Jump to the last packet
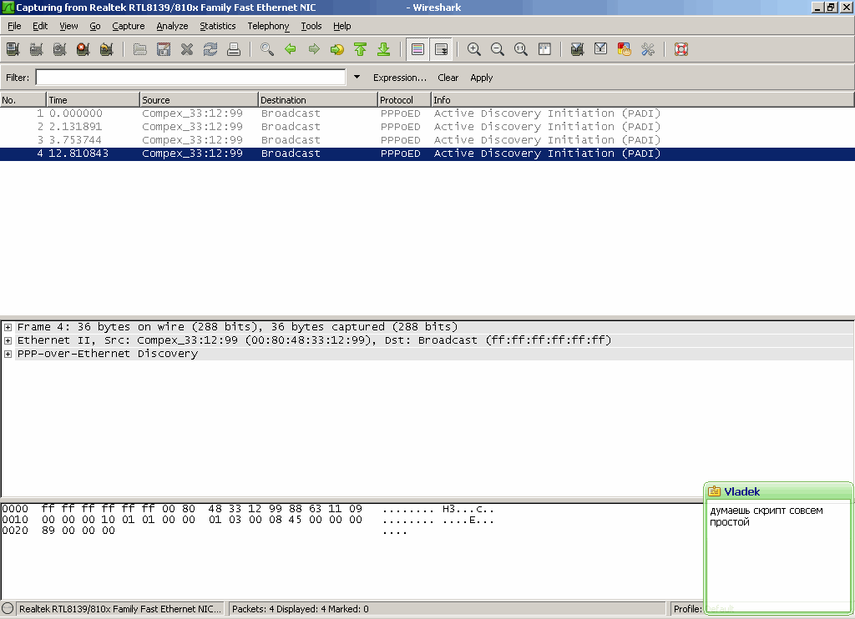 pyautogui.click(x=384, y=49)
